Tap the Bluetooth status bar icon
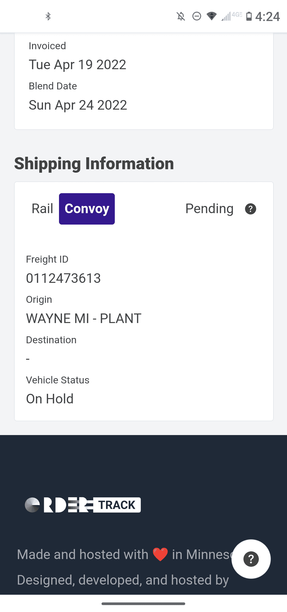287x612 pixels. 48,16
